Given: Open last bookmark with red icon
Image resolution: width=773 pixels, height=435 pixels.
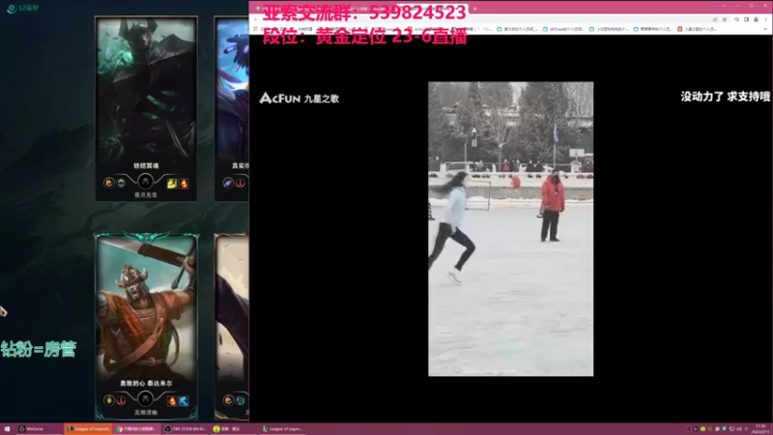Looking at the screenshot, I should [x=697, y=29].
